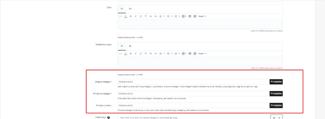
Task: Toggle underline in Dodatkowy opis toolbar
Action: [141, 54]
